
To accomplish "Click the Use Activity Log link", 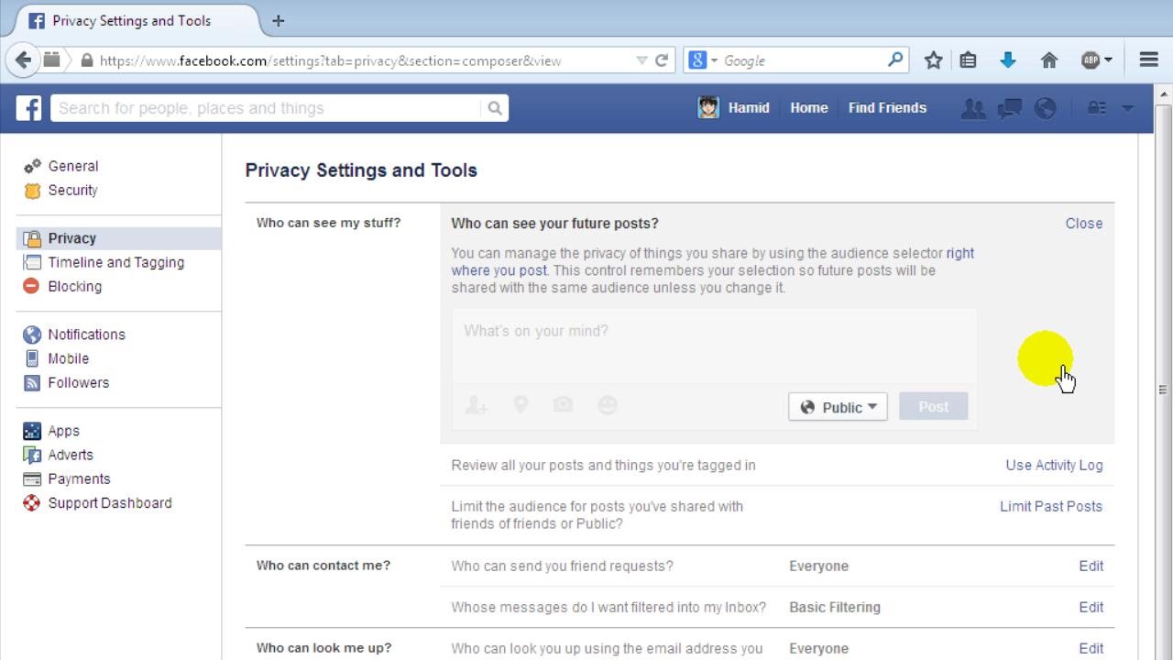I will [x=1054, y=466].
